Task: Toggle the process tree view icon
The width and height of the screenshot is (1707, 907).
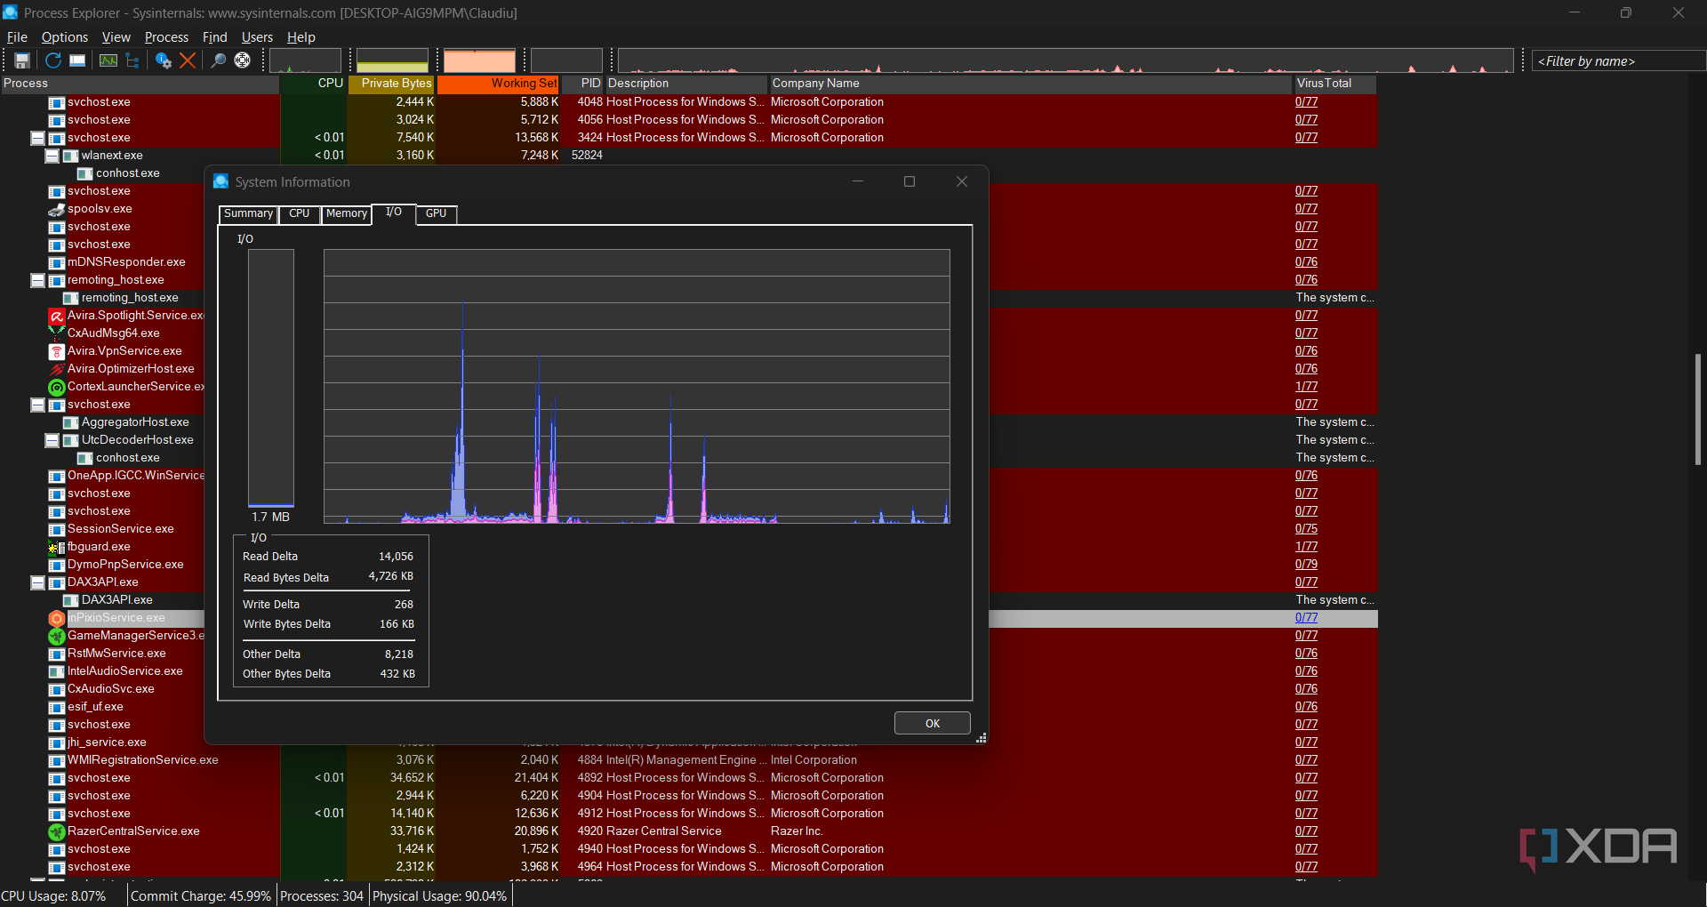Action: pos(132,60)
